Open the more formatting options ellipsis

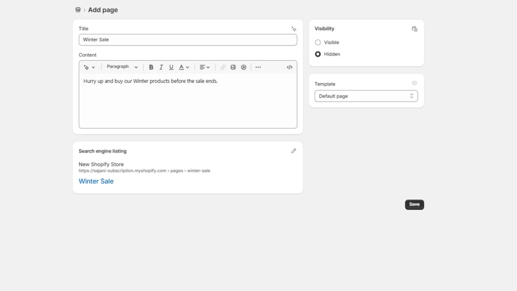pos(258,67)
